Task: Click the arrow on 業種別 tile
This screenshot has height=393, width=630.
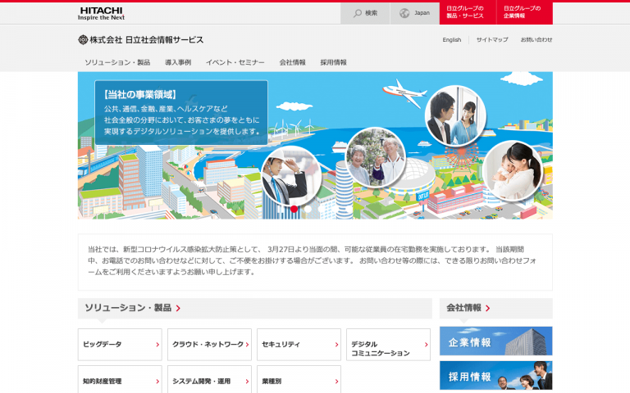Action: click(336, 382)
